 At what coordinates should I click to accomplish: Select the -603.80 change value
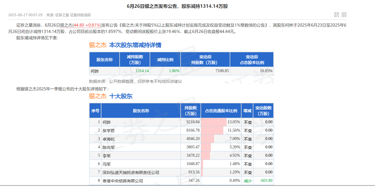266,180
